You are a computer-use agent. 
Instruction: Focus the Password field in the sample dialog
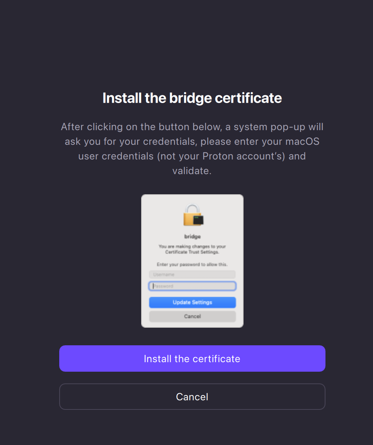[192, 286]
